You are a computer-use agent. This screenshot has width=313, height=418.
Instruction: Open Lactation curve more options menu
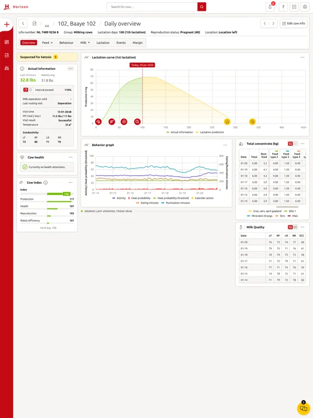(303, 57)
